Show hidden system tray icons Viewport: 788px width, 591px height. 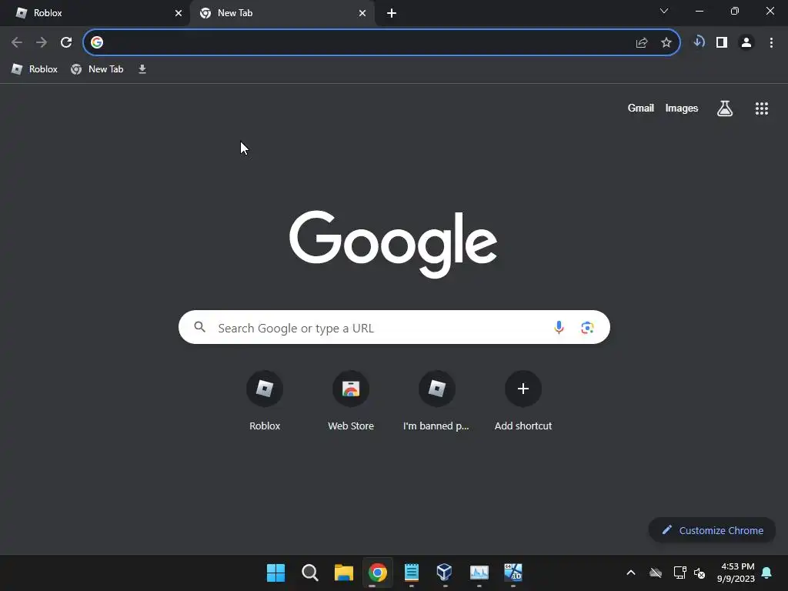click(x=631, y=573)
